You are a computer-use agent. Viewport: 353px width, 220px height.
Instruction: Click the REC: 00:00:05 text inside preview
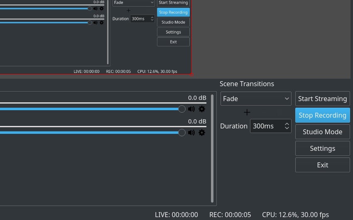[x=118, y=71]
